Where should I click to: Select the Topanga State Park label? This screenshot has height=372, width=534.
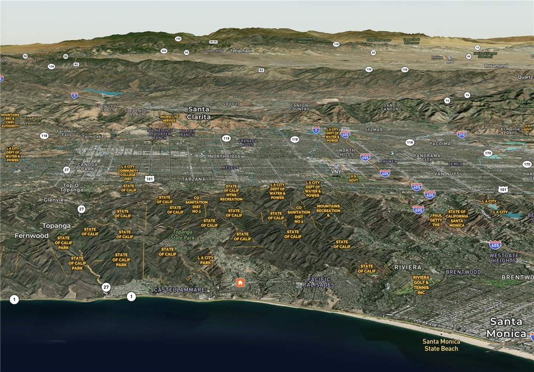pos(183,235)
